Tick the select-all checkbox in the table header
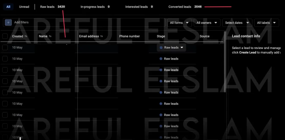The height and width of the screenshot is (140, 285). tap(5, 36)
